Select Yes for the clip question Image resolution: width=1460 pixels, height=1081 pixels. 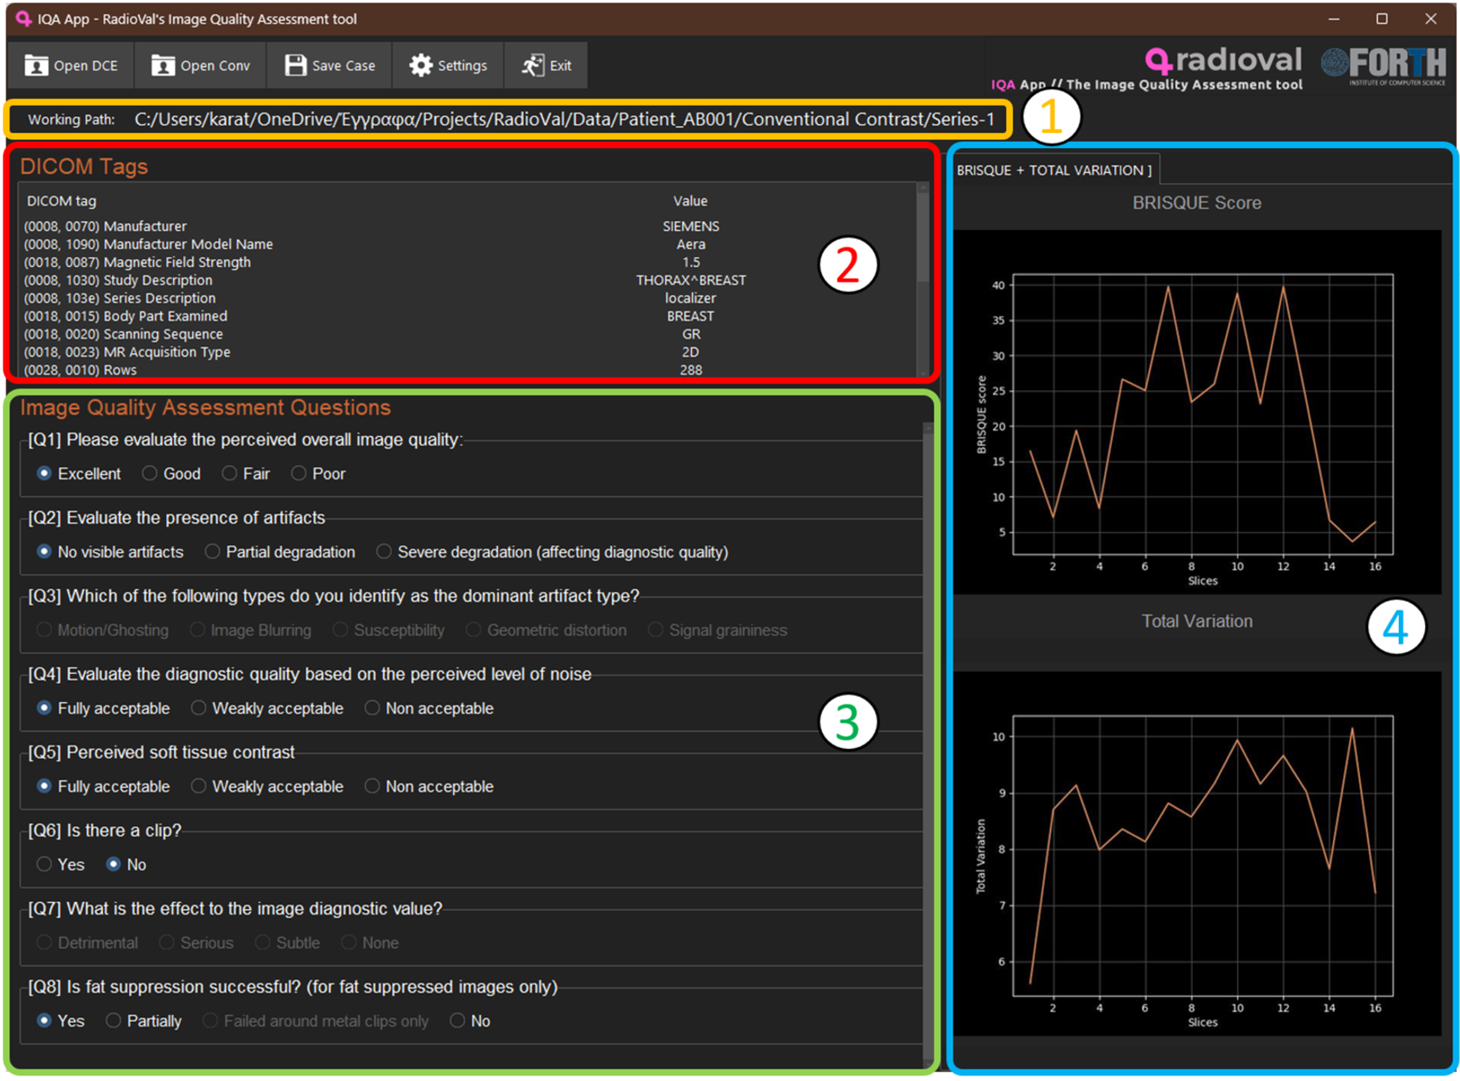(x=44, y=864)
